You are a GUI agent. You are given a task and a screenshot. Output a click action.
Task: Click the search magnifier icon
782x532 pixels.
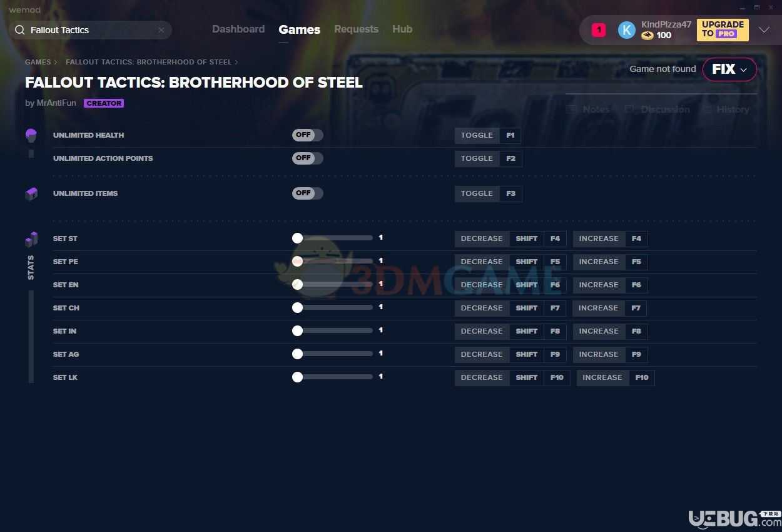coord(19,30)
